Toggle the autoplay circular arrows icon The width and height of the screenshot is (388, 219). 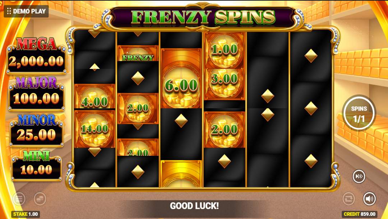(348, 199)
